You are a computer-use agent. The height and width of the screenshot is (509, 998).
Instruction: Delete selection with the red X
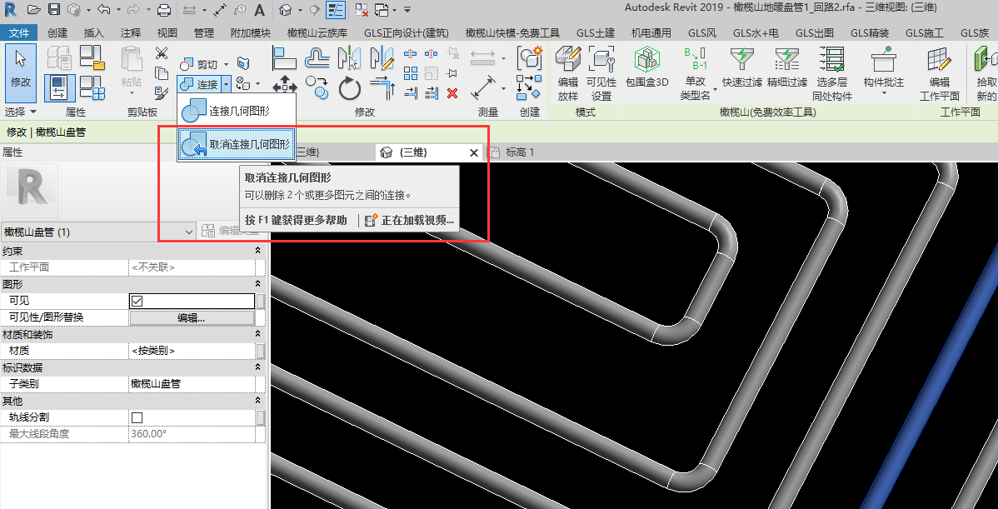tap(452, 93)
